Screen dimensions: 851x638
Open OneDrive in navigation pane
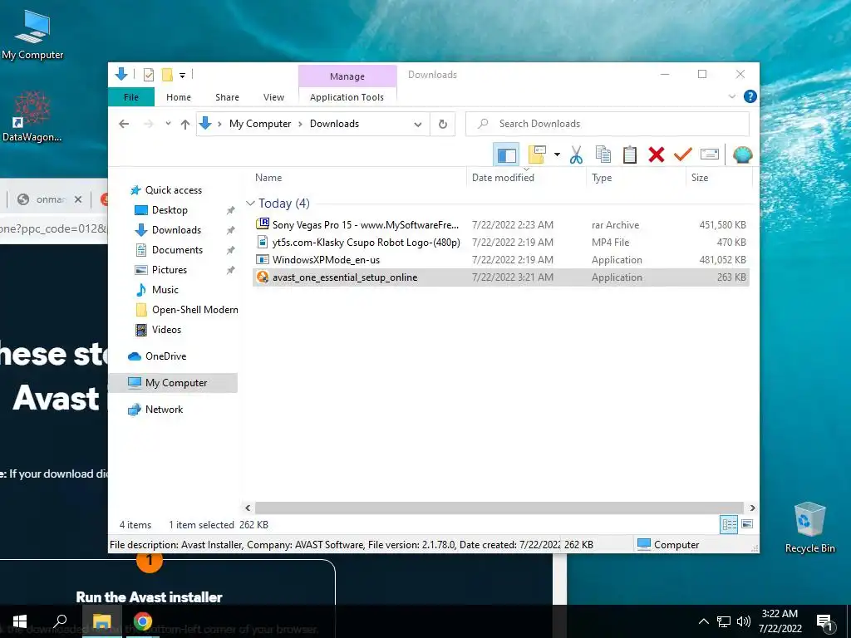tap(165, 356)
